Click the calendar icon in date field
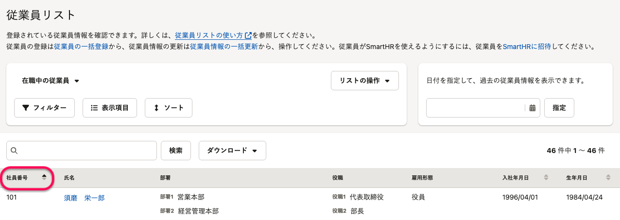The width and height of the screenshot is (620, 220). pyautogui.click(x=533, y=108)
